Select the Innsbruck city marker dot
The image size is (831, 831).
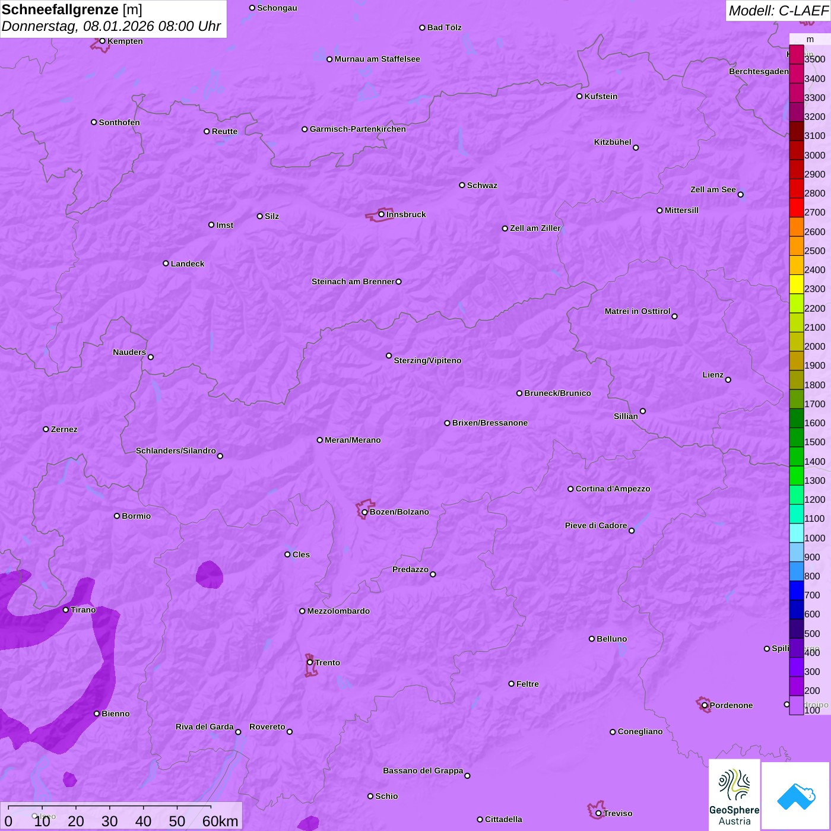[382, 214]
